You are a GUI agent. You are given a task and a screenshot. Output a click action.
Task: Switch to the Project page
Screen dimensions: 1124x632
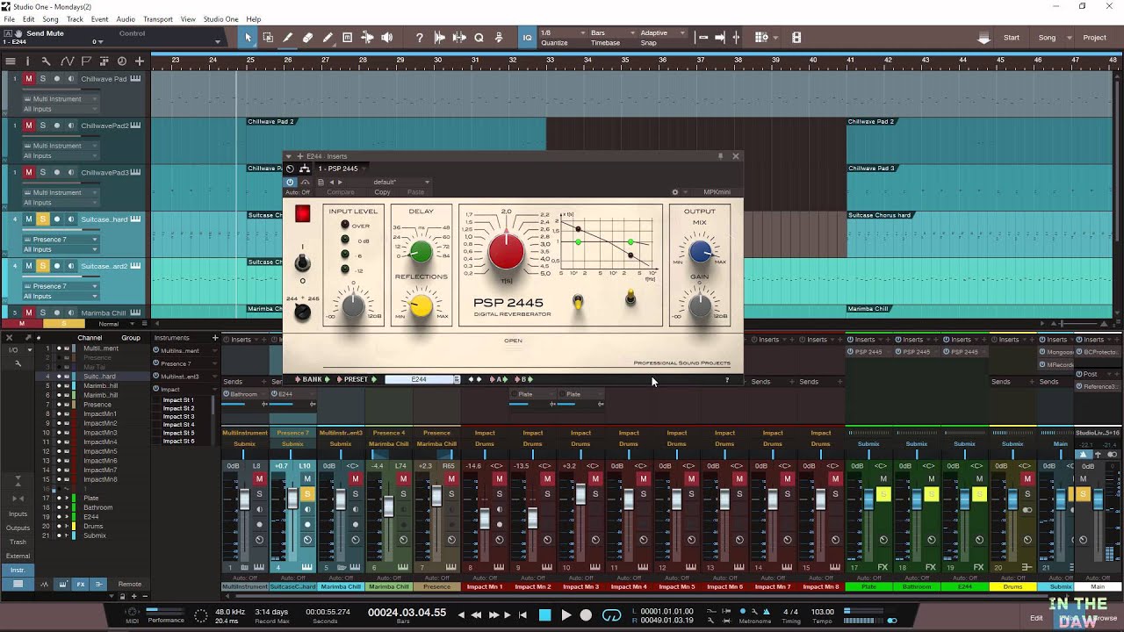1094,38
